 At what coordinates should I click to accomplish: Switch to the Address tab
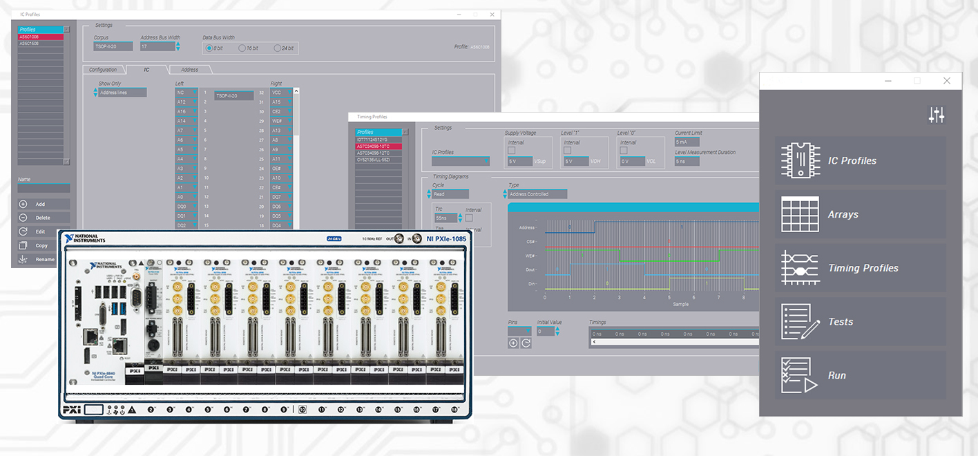click(x=191, y=69)
